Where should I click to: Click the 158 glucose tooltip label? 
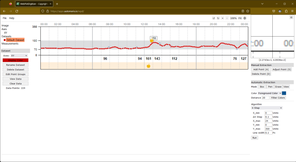154,38
